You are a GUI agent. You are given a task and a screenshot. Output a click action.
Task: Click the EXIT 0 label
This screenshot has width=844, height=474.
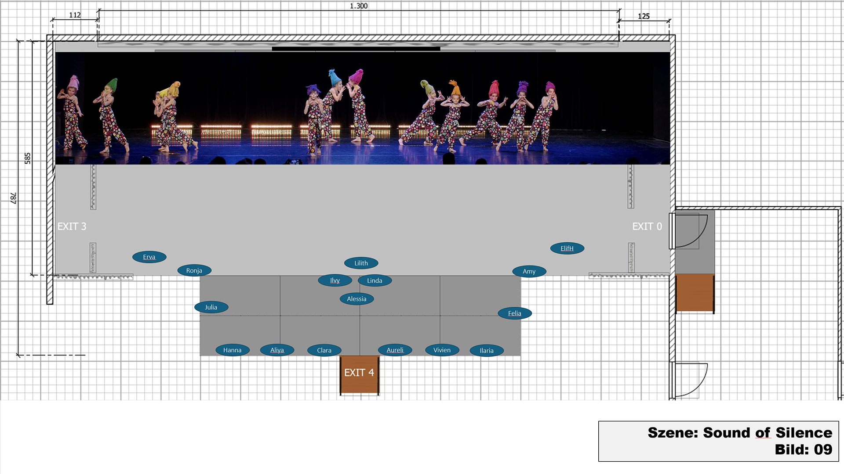tap(647, 226)
